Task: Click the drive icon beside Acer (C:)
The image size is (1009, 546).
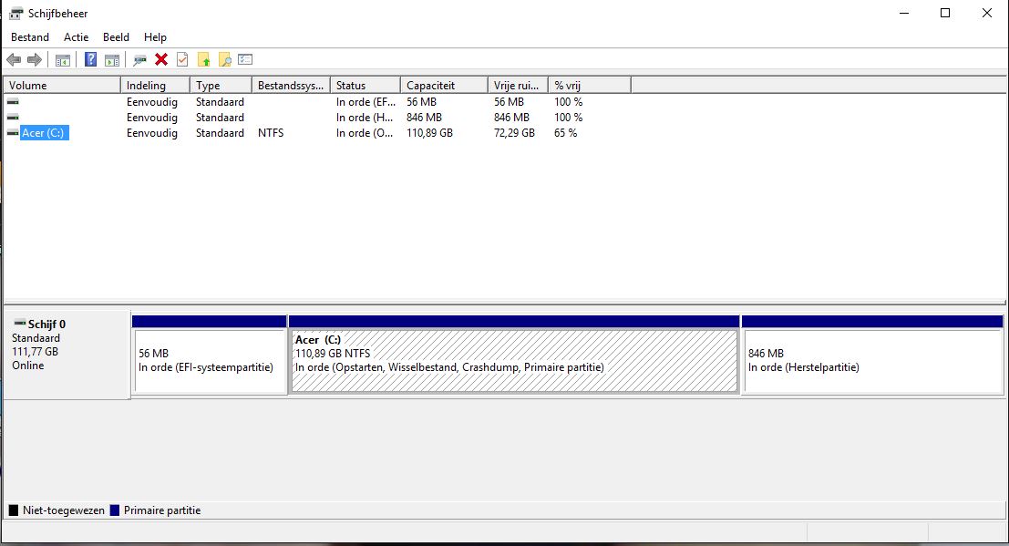Action: 13,133
